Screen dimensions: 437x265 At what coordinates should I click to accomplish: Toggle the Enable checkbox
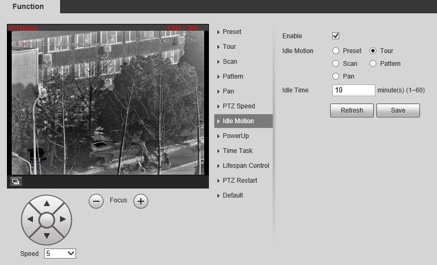tap(335, 36)
